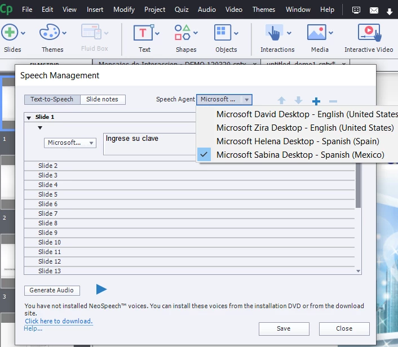Screen dimensions: 398x347
Task: Expand the Objects dropdown arrow
Action: (x=236, y=33)
